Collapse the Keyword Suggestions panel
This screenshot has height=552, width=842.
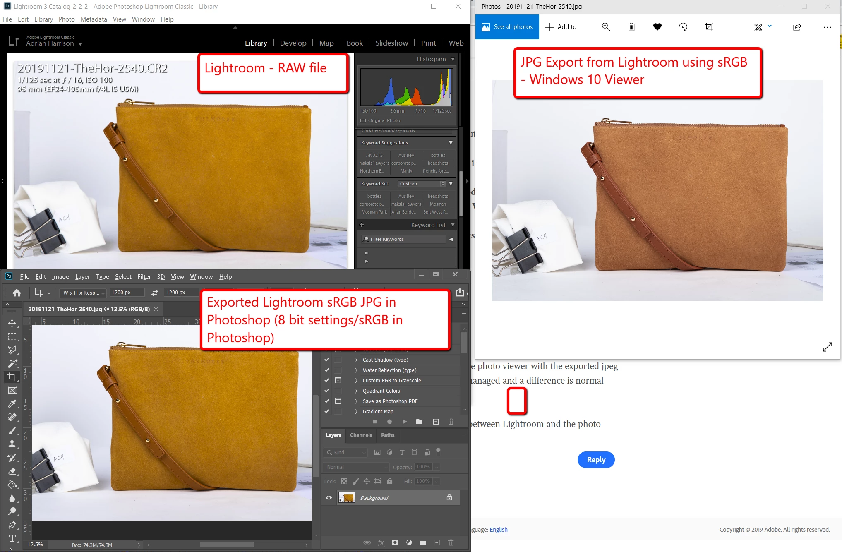coord(451,143)
